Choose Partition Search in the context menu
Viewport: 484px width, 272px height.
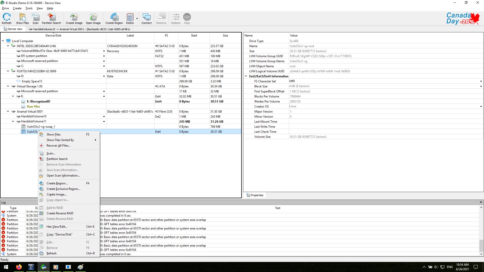click(69, 159)
